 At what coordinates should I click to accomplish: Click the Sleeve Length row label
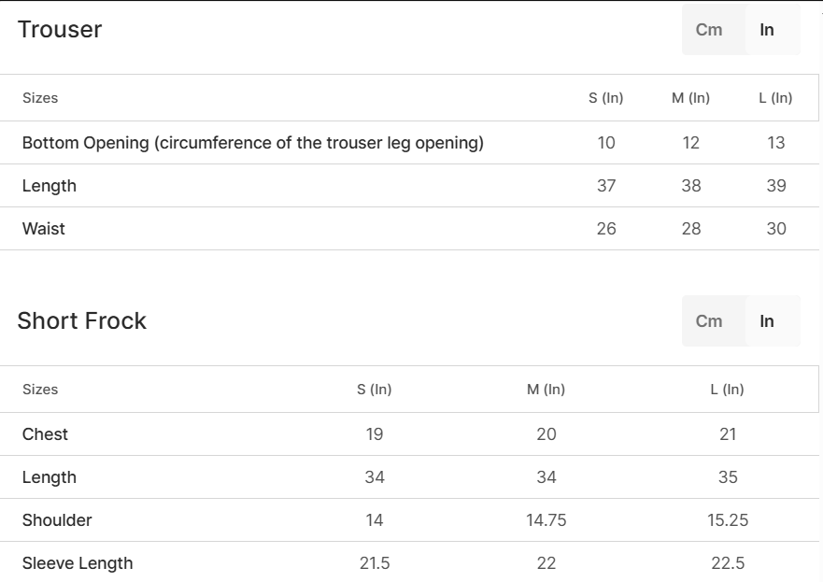click(78, 563)
